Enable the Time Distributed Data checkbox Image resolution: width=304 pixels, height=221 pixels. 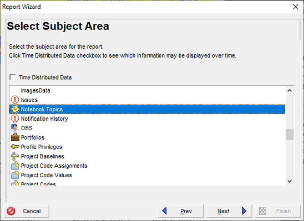[13, 78]
